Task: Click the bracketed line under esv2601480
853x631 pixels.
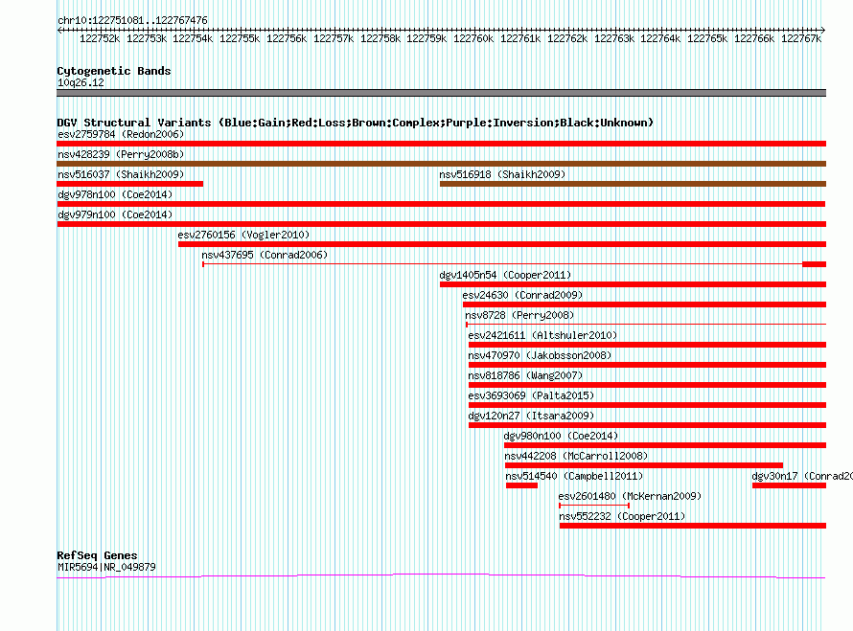Action: click(x=594, y=506)
